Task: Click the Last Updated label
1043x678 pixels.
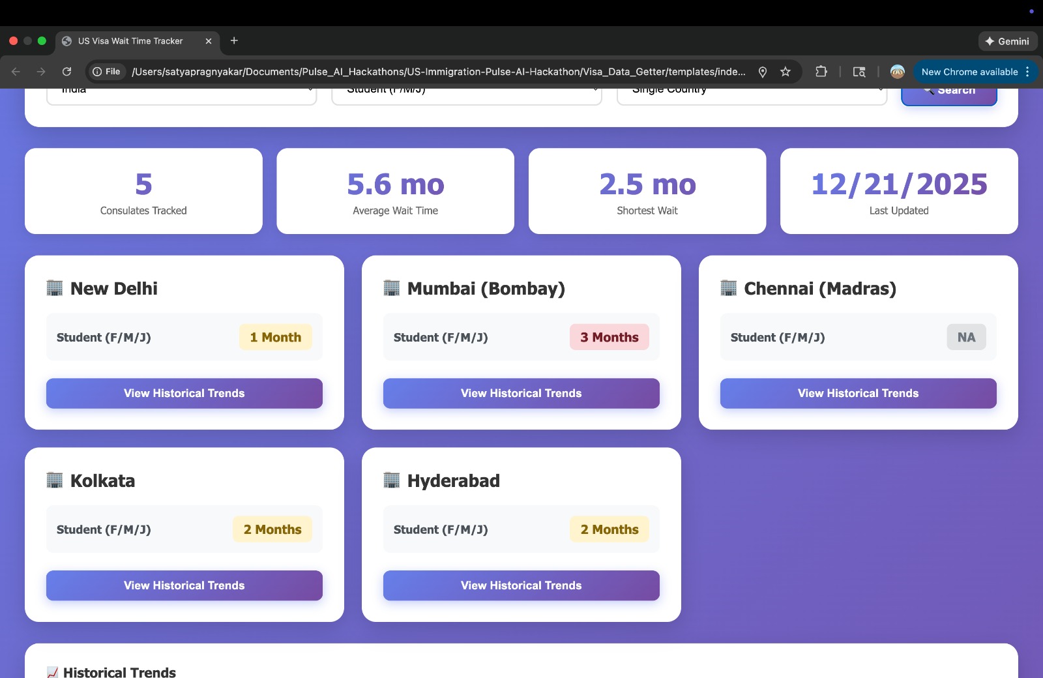Action: pos(899,211)
